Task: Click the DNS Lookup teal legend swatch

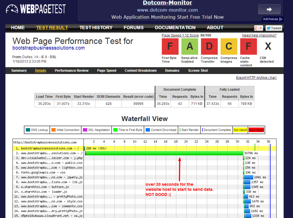Action: pyautogui.click(x=28, y=130)
